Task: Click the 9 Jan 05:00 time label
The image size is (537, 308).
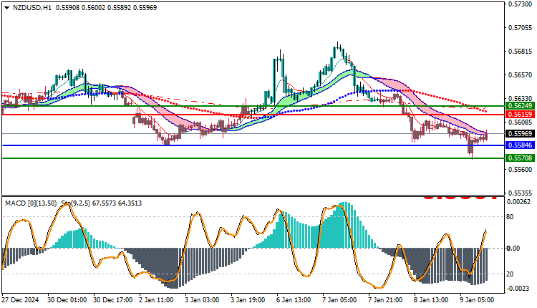Action: (x=478, y=300)
